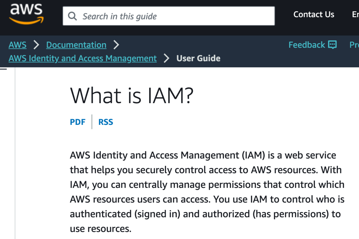Click the chevron after Documentation breadcrumb
Image resolution: width=359 pixels, height=239 pixels.
pos(116,45)
